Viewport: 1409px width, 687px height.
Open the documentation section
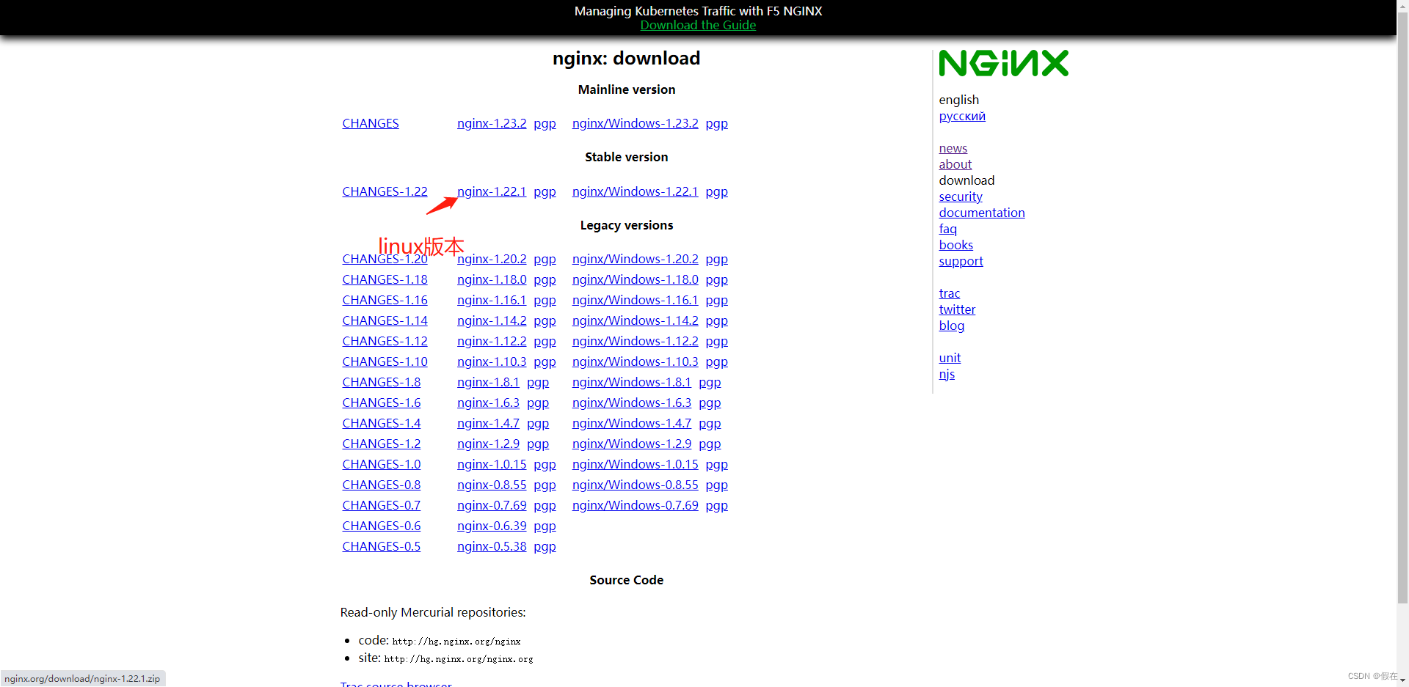(x=981, y=213)
